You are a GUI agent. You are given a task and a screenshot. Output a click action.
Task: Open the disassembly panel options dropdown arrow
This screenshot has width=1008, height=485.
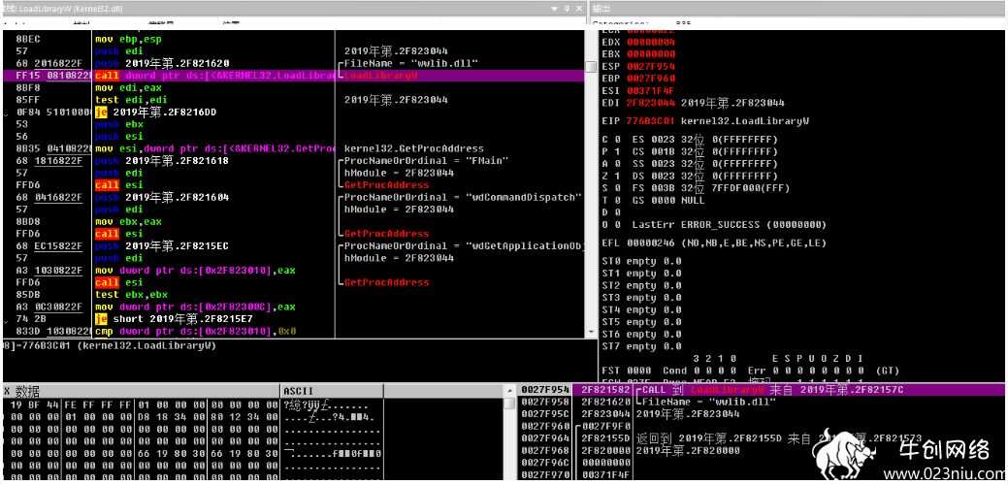(556, 9)
